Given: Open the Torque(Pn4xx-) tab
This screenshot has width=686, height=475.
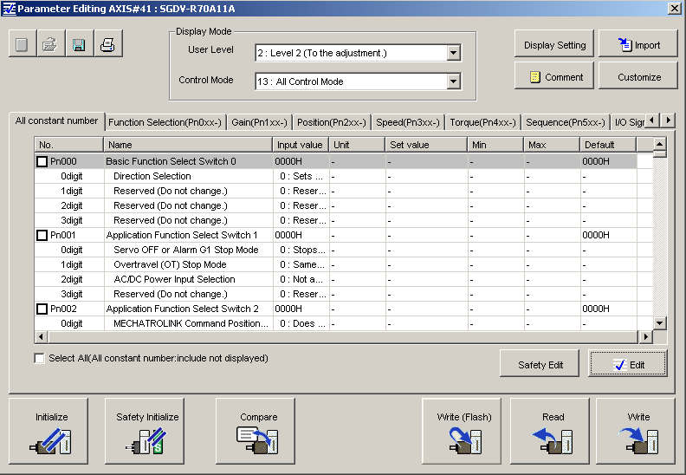Looking at the screenshot, I should coord(483,122).
